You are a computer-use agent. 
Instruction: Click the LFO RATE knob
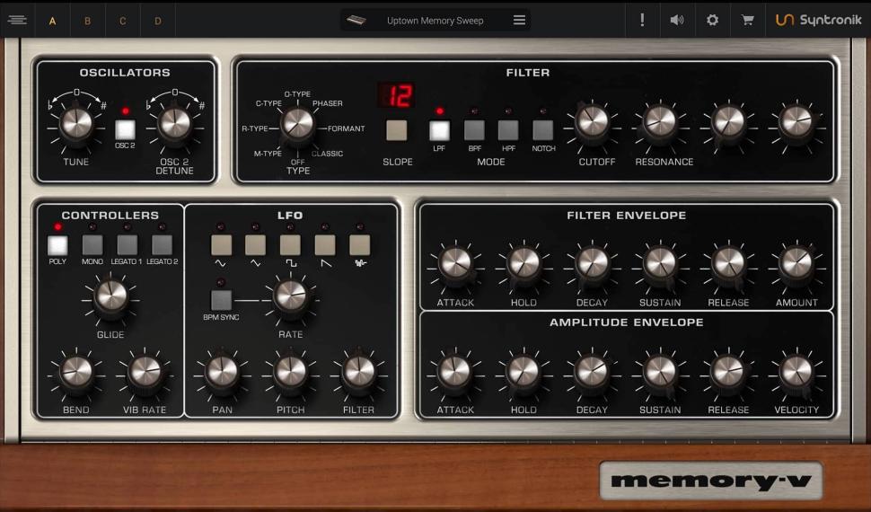pyautogui.click(x=291, y=296)
